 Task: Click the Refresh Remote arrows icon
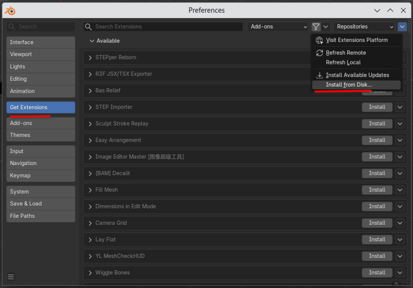(319, 53)
